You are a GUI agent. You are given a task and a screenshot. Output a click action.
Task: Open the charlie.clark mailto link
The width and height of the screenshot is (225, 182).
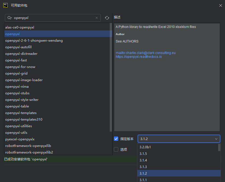146,53
